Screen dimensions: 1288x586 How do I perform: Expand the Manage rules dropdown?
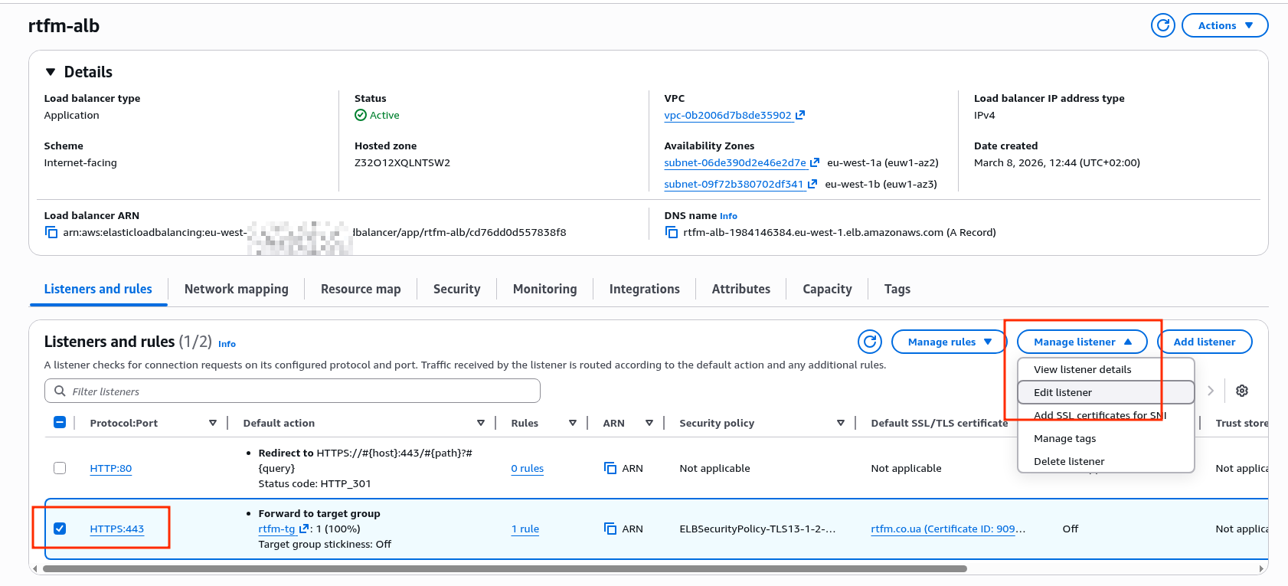949,342
